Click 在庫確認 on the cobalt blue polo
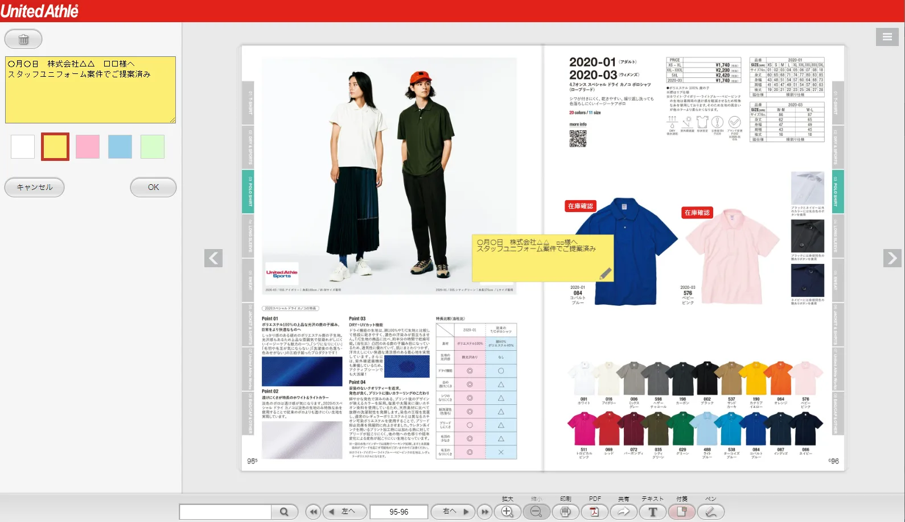 coord(580,206)
